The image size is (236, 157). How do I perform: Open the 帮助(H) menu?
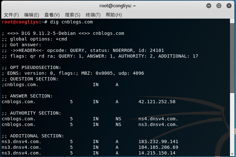click(x=114, y=15)
